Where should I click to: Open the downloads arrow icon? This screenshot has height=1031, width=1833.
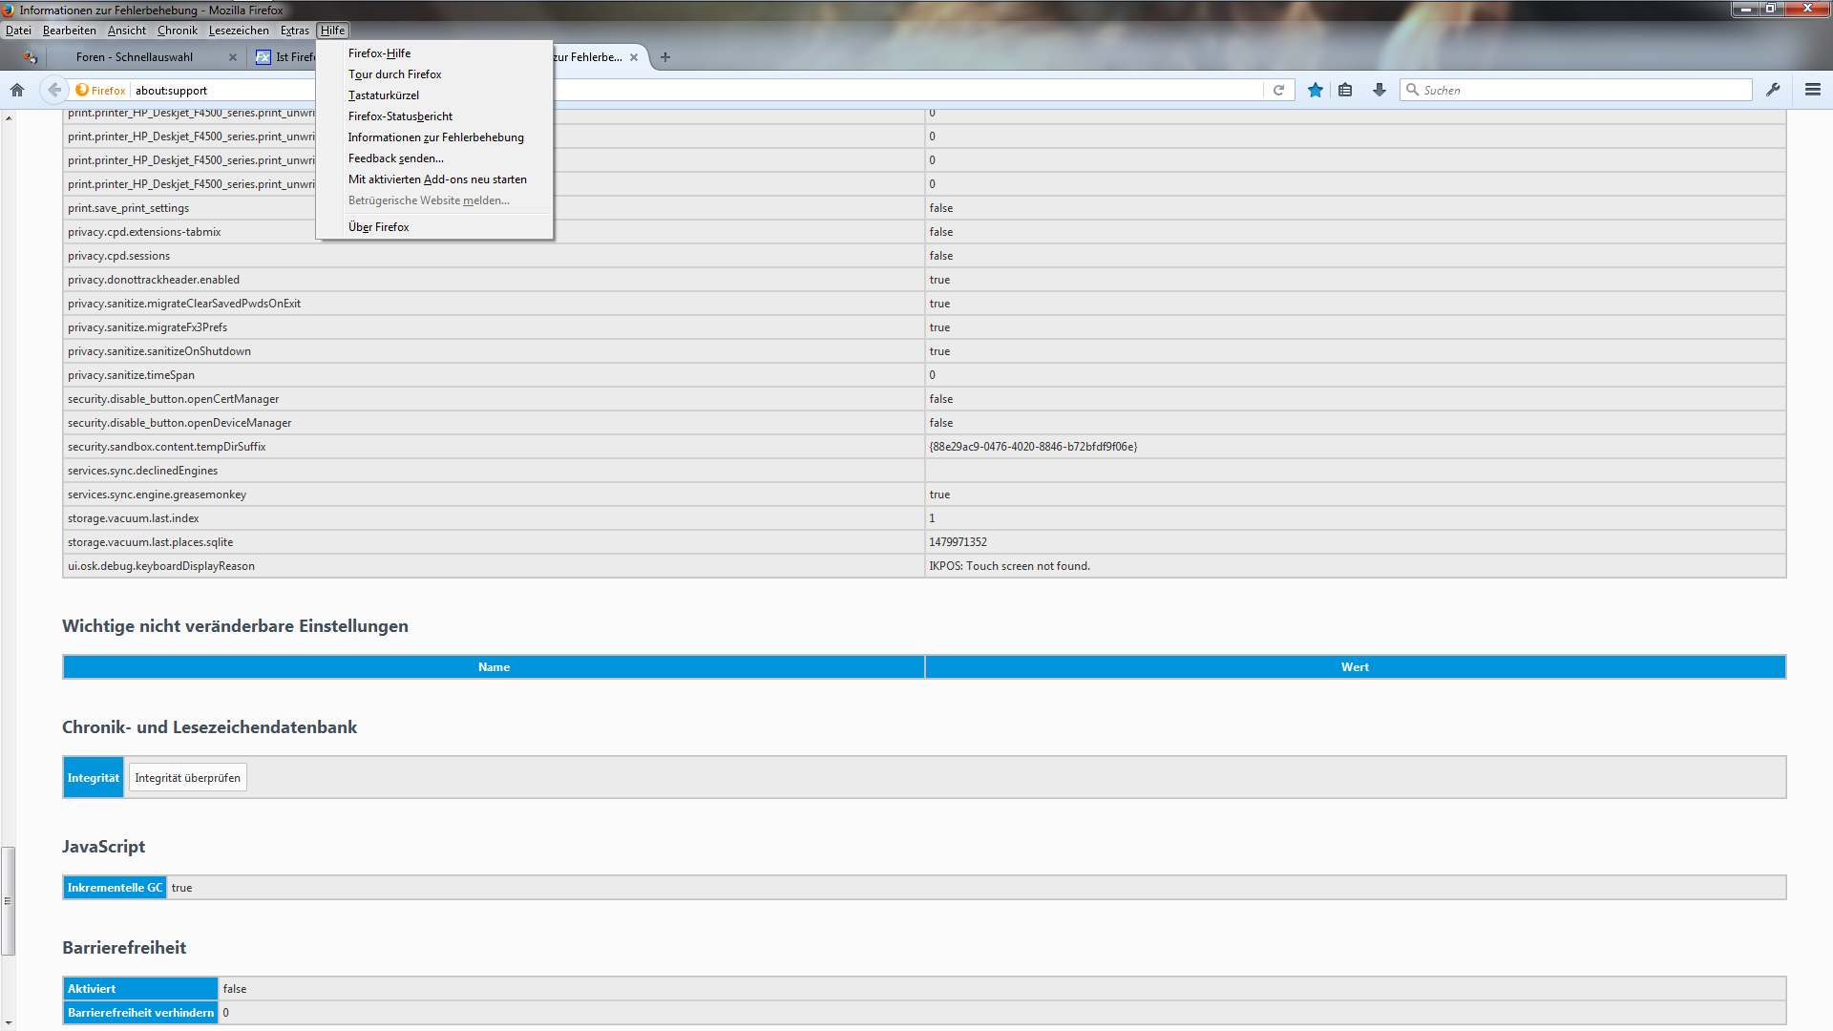click(1379, 90)
